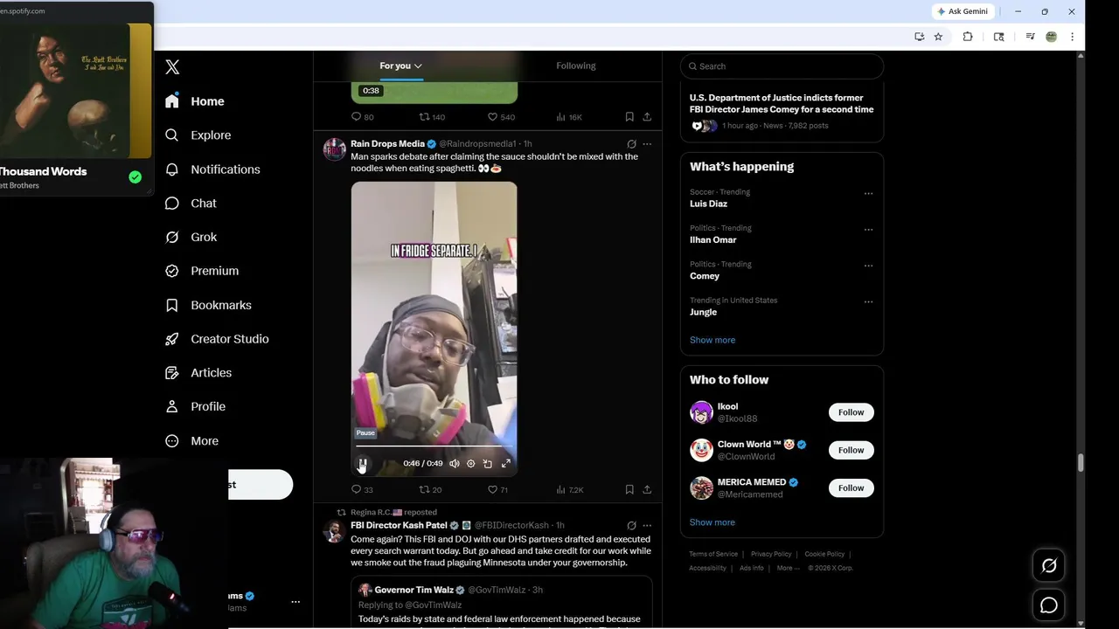Open Profile in the sidebar
This screenshot has width=1119, height=629.
click(195, 406)
